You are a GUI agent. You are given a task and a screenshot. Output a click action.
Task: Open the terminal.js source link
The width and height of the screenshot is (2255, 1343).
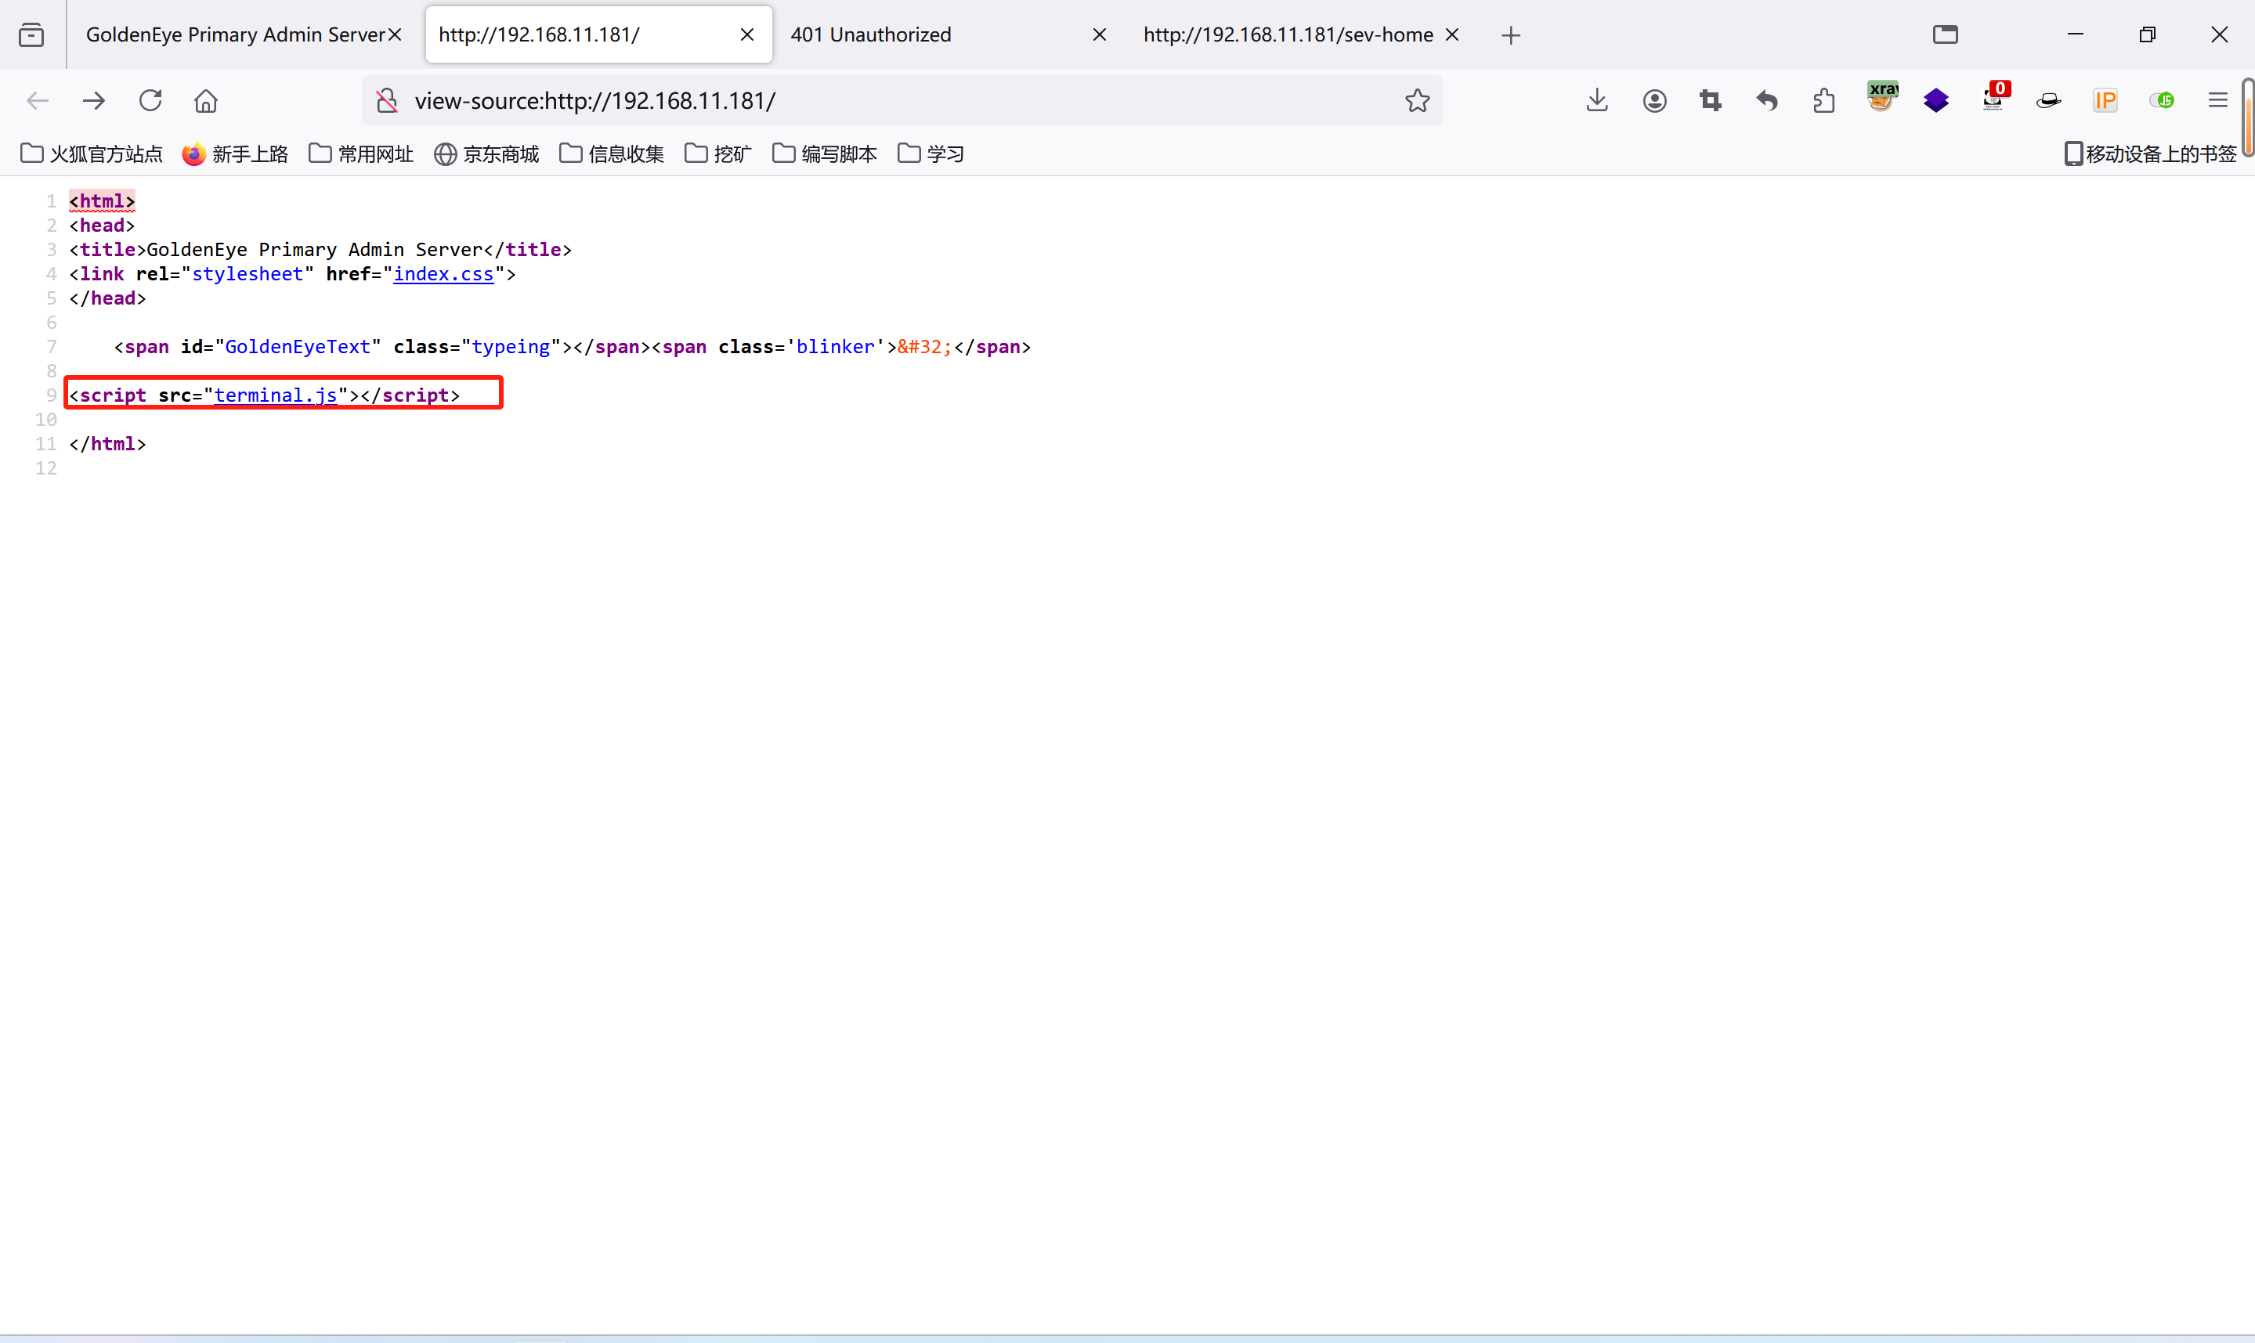click(x=275, y=395)
